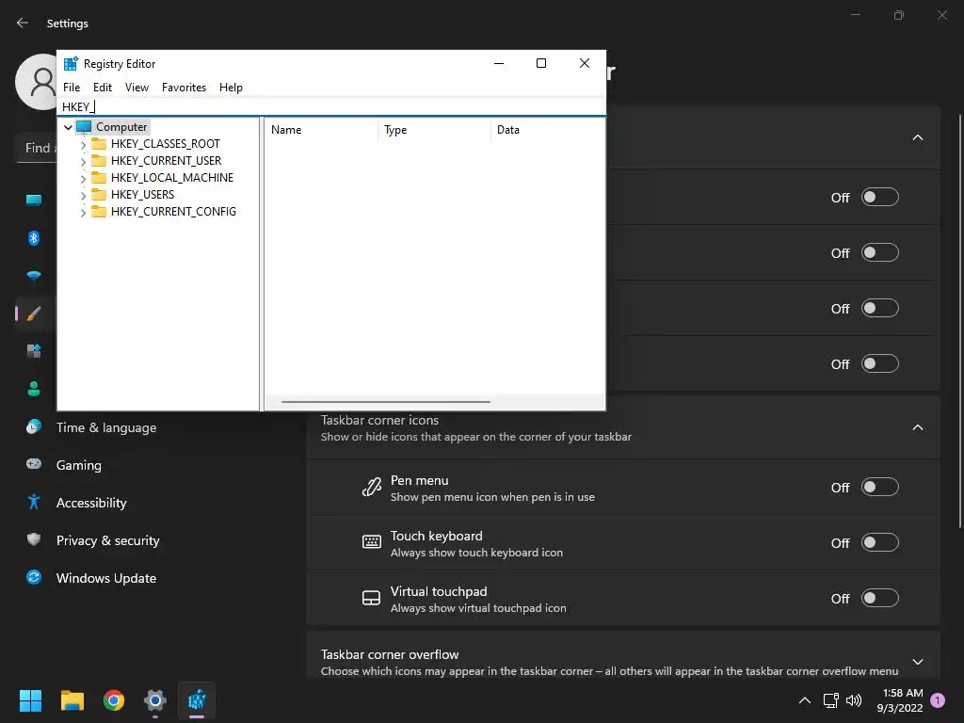964x723 pixels.
Task: Open the File menu in Registry Editor
Action: pos(72,88)
